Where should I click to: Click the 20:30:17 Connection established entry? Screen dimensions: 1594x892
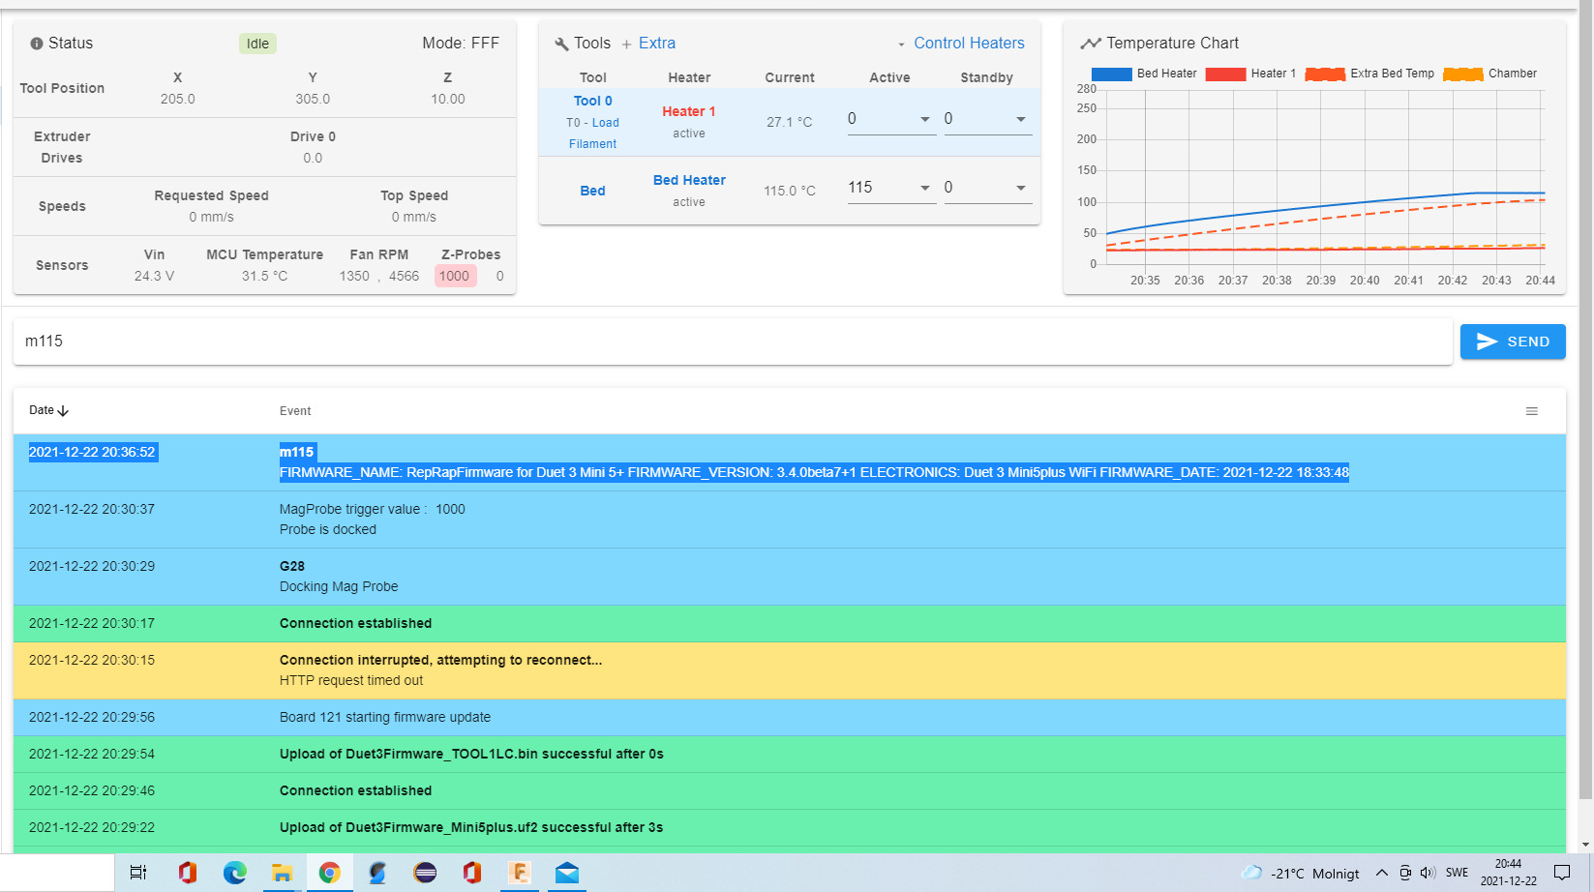790,623
